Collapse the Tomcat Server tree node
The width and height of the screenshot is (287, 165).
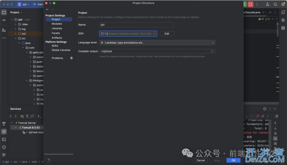12,123
